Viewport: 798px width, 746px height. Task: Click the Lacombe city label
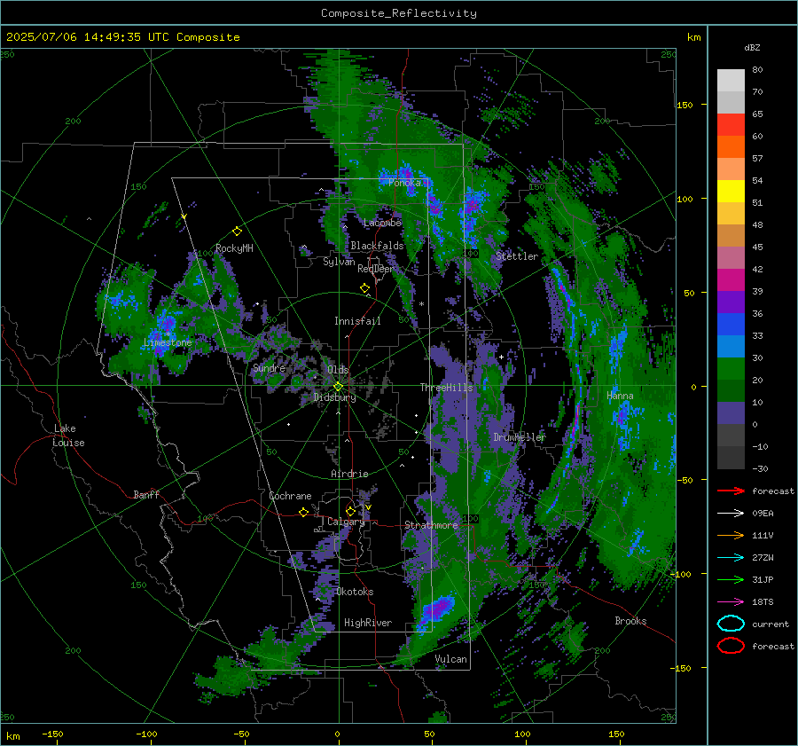pyautogui.click(x=382, y=223)
